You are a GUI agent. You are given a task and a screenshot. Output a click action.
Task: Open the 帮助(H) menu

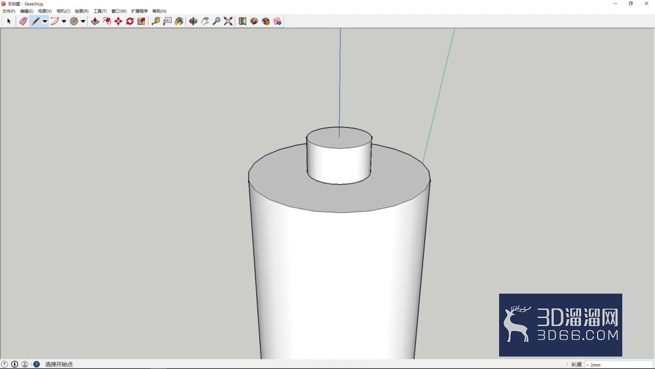tap(160, 11)
